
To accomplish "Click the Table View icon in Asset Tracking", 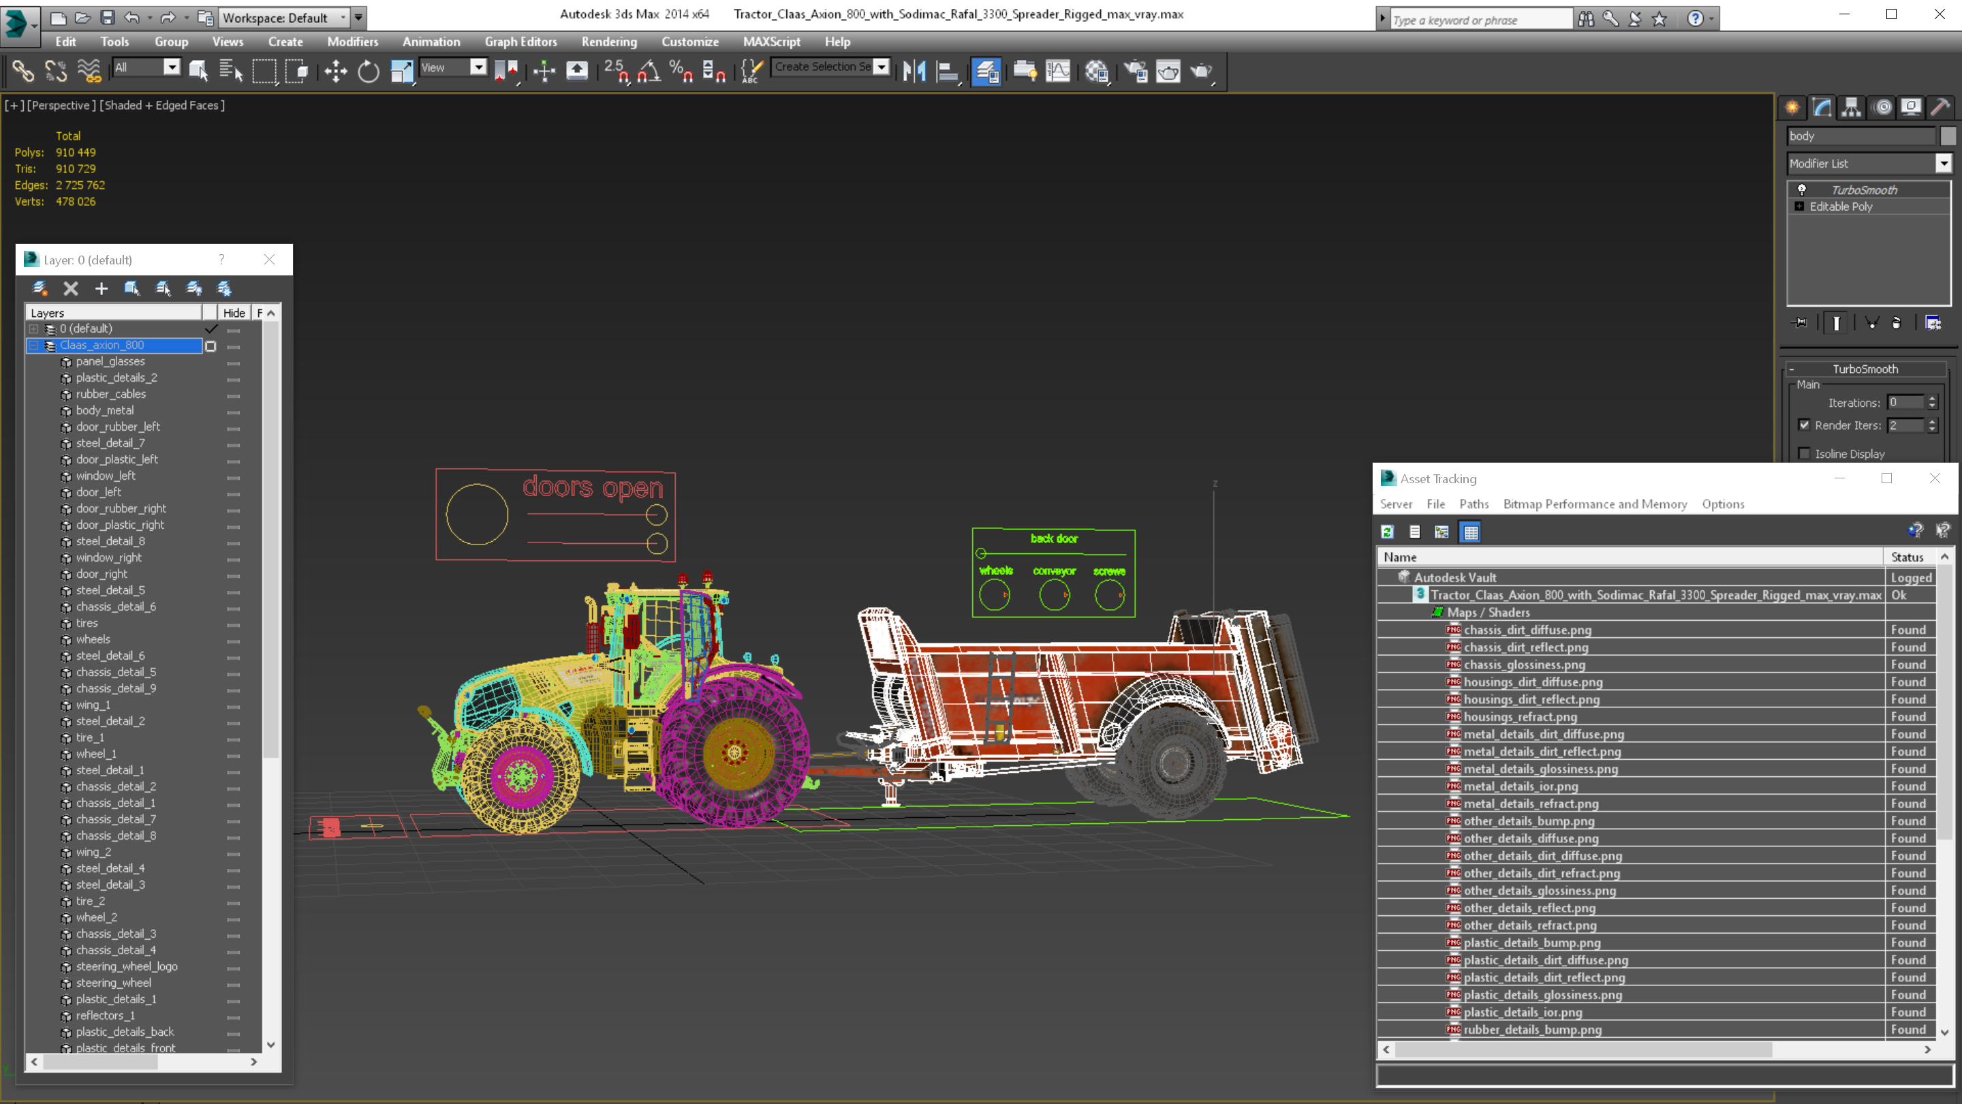I will (x=1471, y=532).
